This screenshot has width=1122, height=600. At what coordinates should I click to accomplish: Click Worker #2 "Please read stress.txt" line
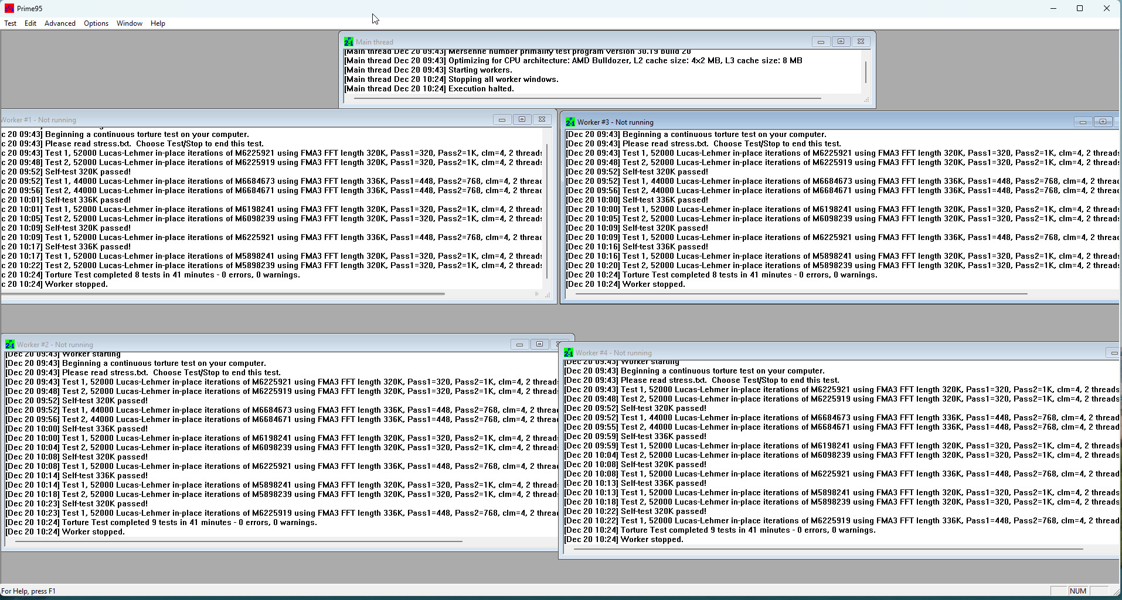(143, 373)
